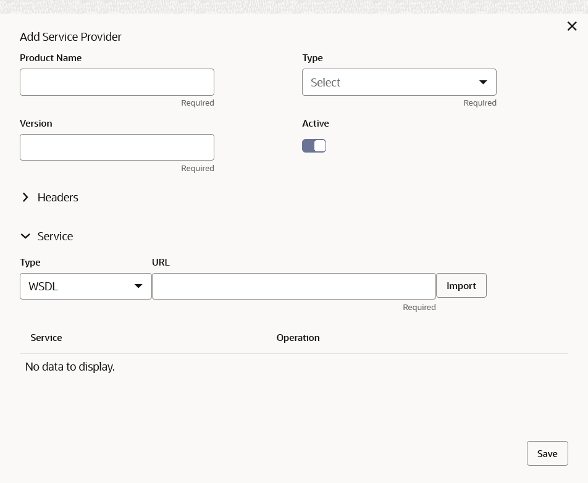Click the arrow icon beside WSDL
Image resolution: width=588 pixels, height=483 pixels.
point(138,287)
